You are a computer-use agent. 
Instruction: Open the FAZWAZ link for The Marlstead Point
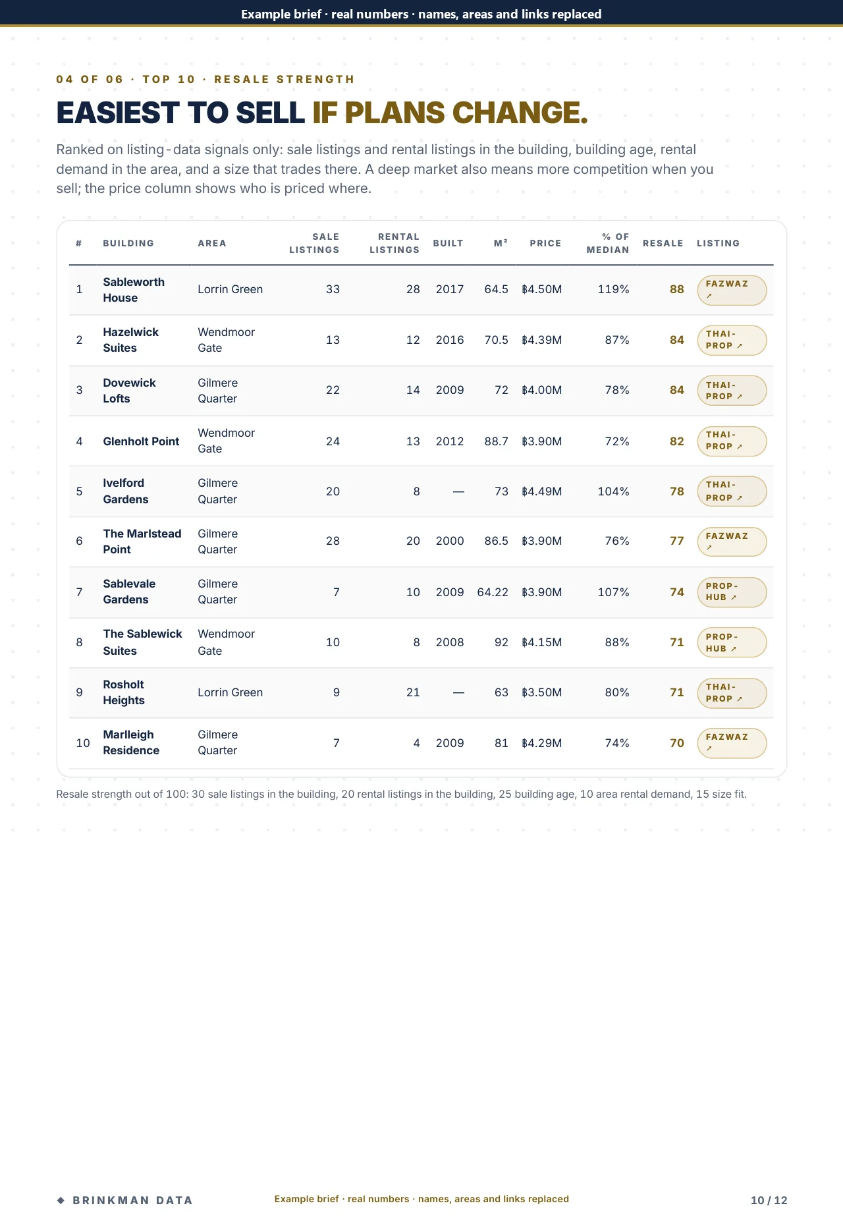(732, 541)
